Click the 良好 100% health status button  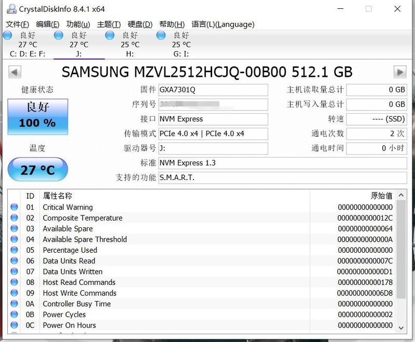(x=37, y=117)
